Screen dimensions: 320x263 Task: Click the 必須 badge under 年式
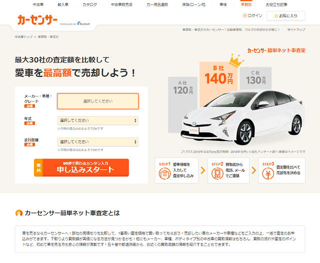click(29, 123)
